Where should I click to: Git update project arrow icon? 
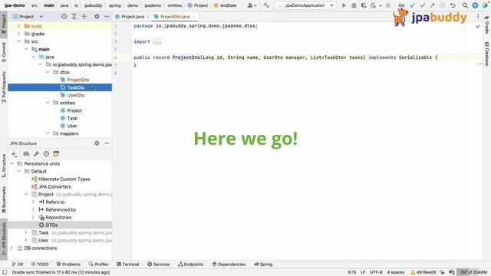413,5
